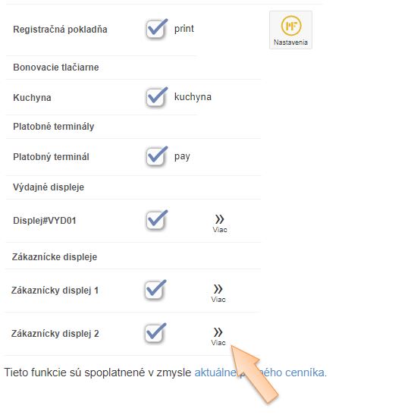Click the print printer name text
The width and height of the screenshot is (411, 418).
(184, 29)
